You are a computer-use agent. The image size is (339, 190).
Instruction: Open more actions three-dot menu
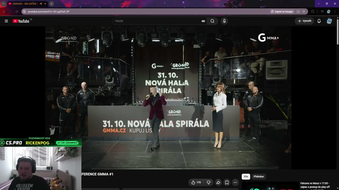pyautogui.click(x=235, y=182)
